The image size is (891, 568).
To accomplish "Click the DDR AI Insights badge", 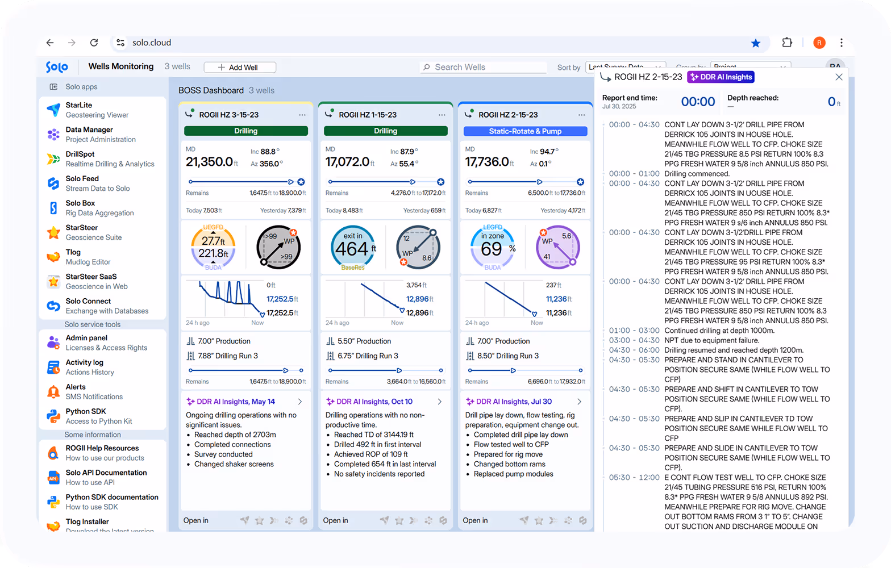I will point(721,77).
